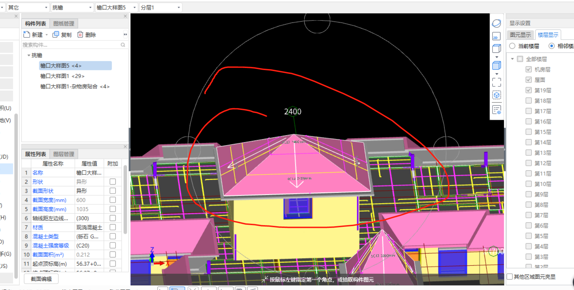Viewport: 574px width, 290px height.
Task: Open the dynamic orbit view tool
Action: [496, 23]
